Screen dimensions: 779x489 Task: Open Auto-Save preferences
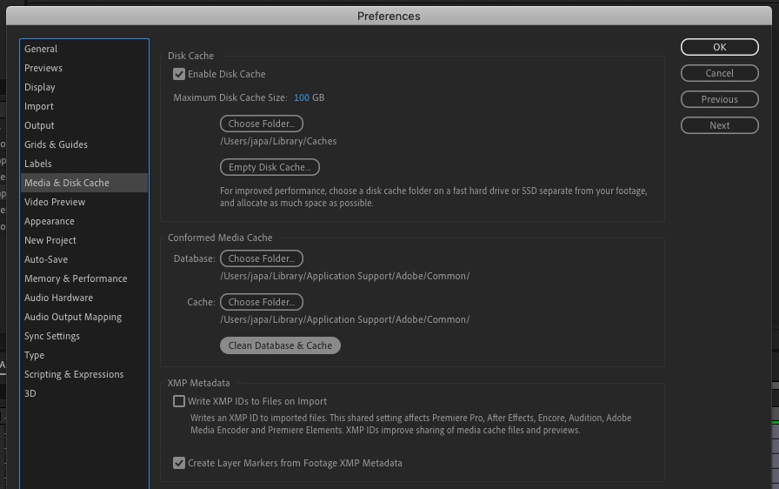pos(84,259)
